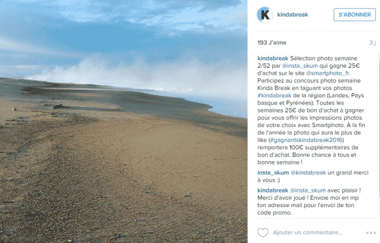Click the 3 j post timestamp
Image resolution: width=380 pixels, height=243 pixels.
[372, 43]
